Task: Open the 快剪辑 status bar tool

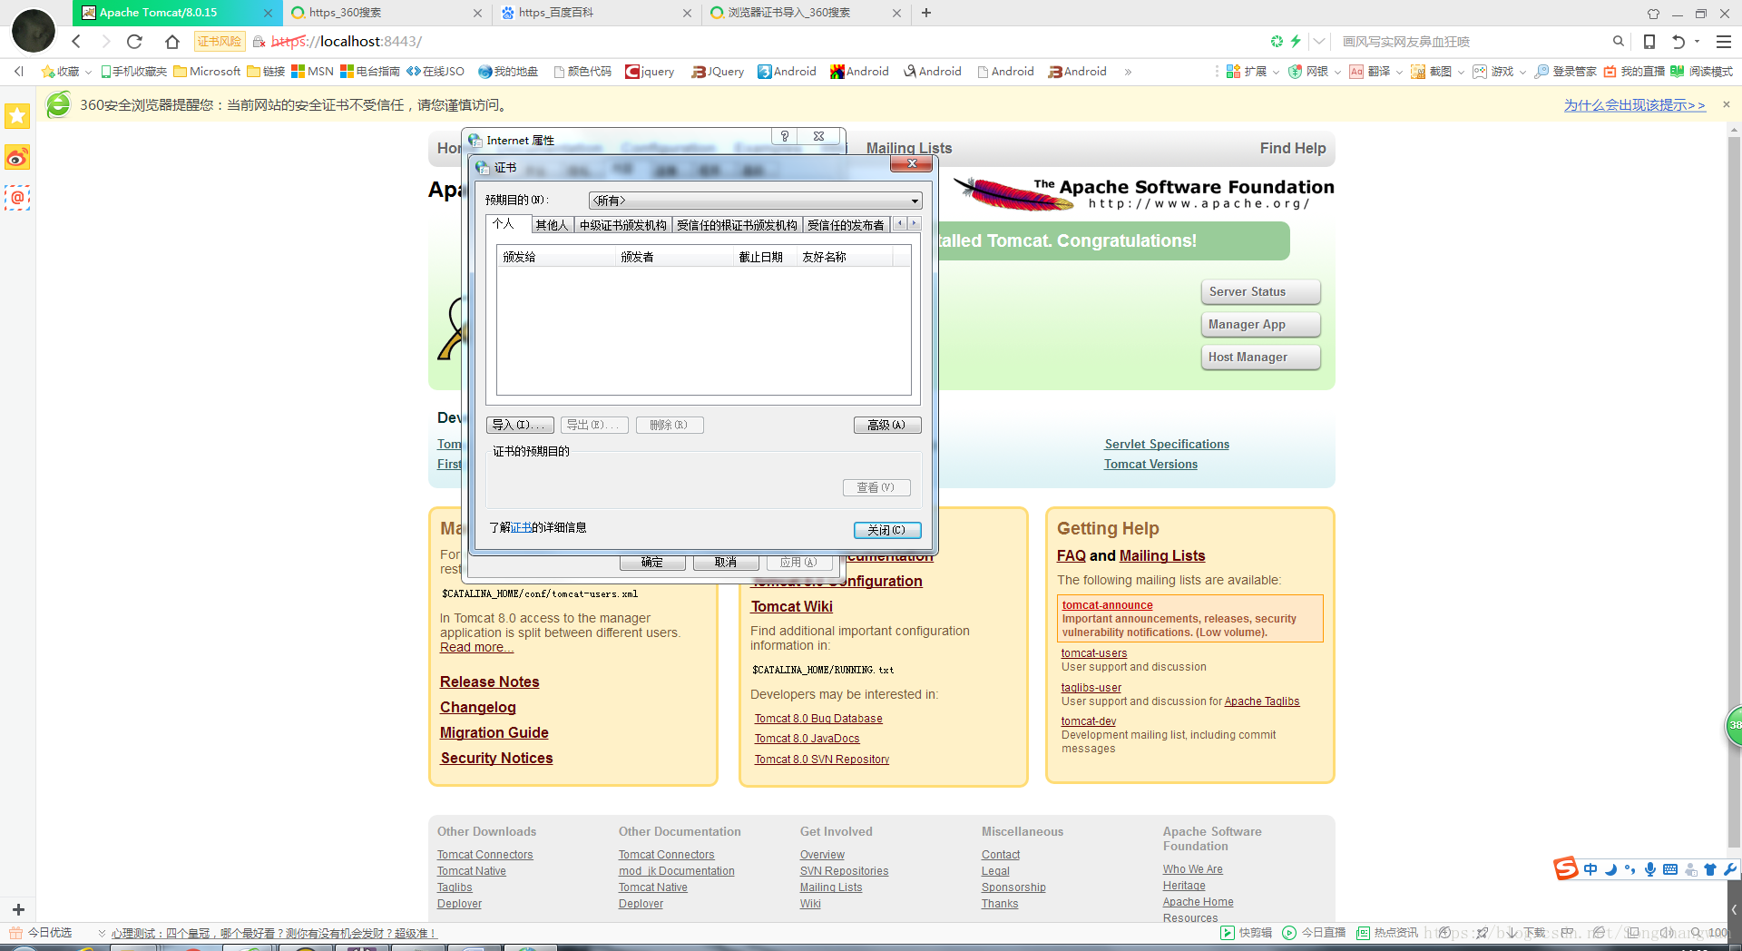Action: click(x=1247, y=933)
